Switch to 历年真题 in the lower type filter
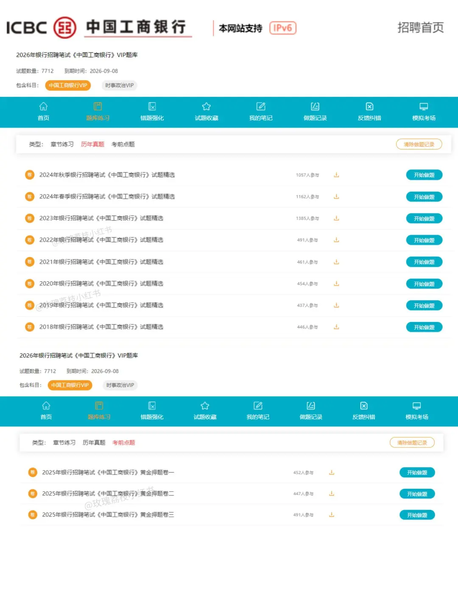458x611 pixels. click(94, 443)
